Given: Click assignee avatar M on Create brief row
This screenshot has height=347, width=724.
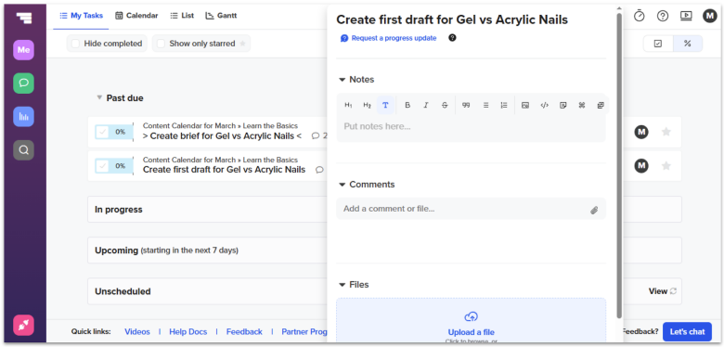Looking at the screenshot, I should [x=640, y=132].
